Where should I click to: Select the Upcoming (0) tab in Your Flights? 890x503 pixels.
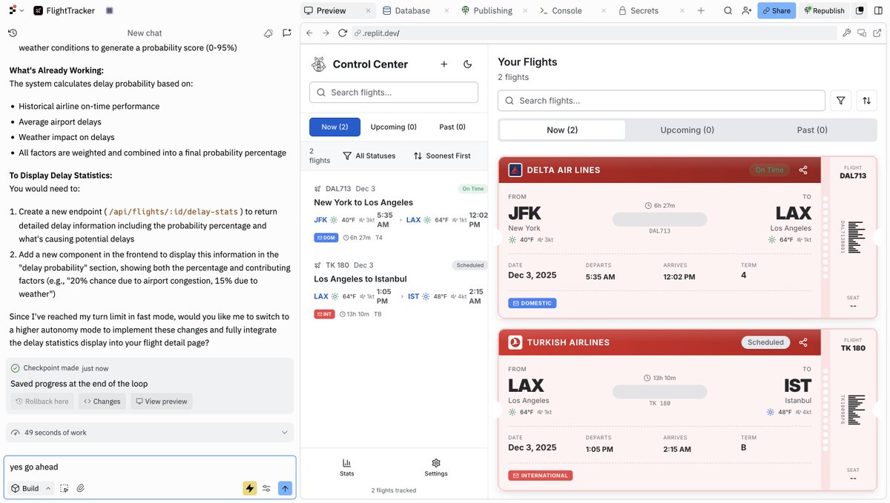[688, 130]
